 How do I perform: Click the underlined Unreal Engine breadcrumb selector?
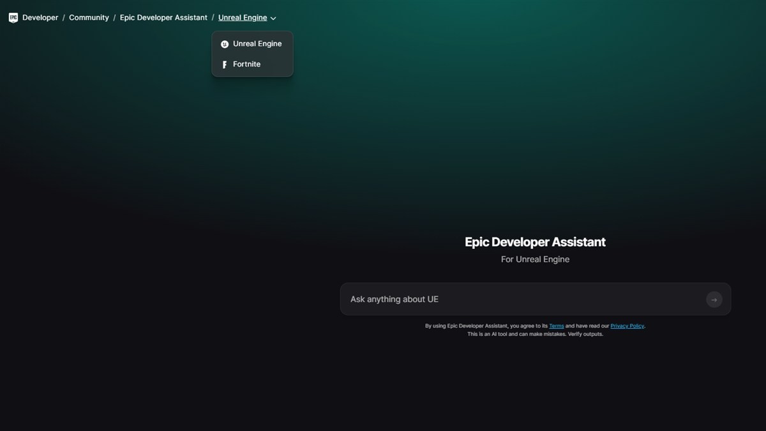[x=243, y=18]
